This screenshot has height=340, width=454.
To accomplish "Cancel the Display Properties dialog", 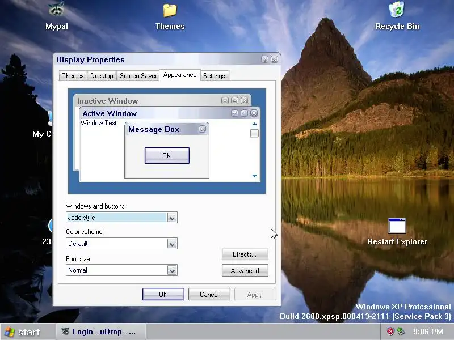I will pos(209,294).
